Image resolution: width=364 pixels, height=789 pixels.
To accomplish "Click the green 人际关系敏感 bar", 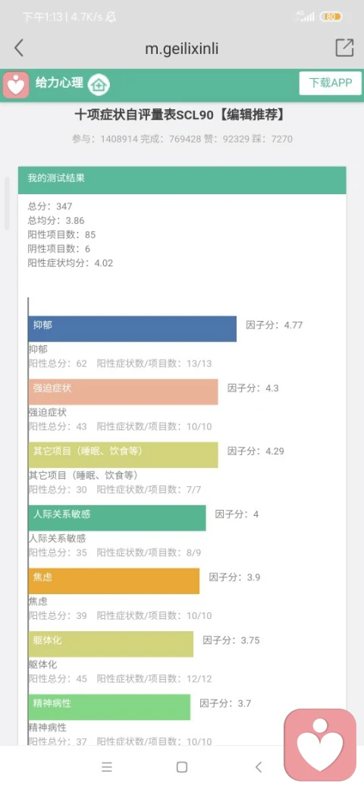I will 117,517.
